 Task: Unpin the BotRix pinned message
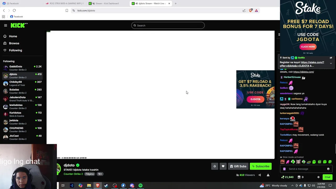tap(331, 58)
